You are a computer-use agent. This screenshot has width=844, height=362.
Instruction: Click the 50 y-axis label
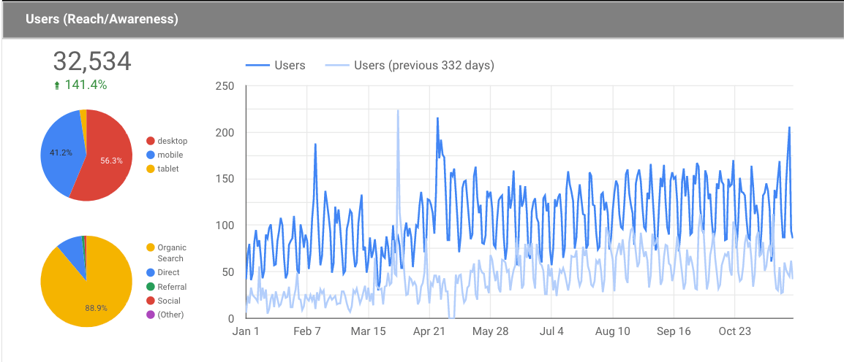(227, 271)
